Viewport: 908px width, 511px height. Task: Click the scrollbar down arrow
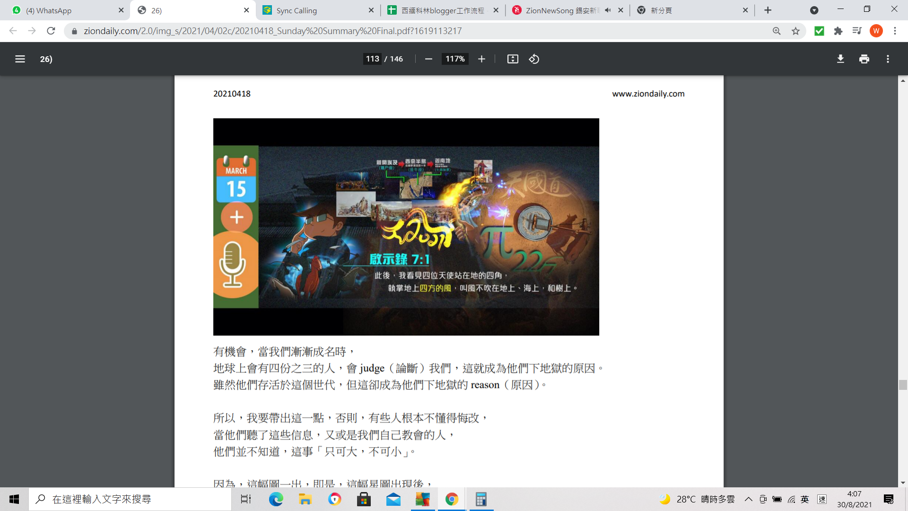(903, 483)
